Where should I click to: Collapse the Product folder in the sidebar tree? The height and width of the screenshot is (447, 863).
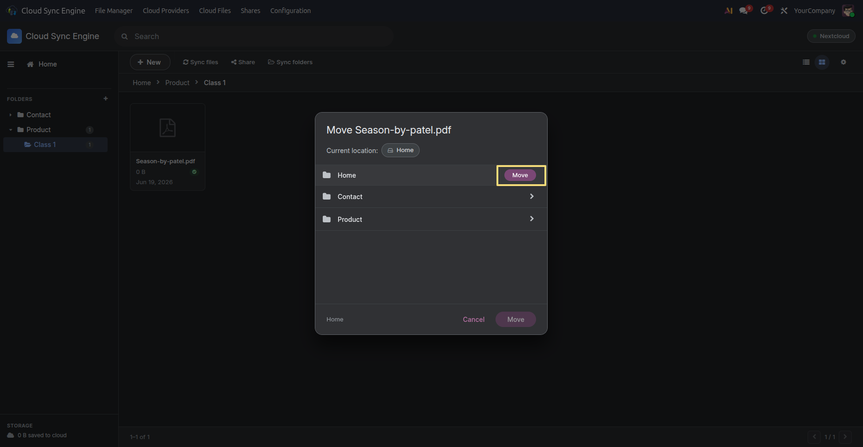click(x=10, y=130)
